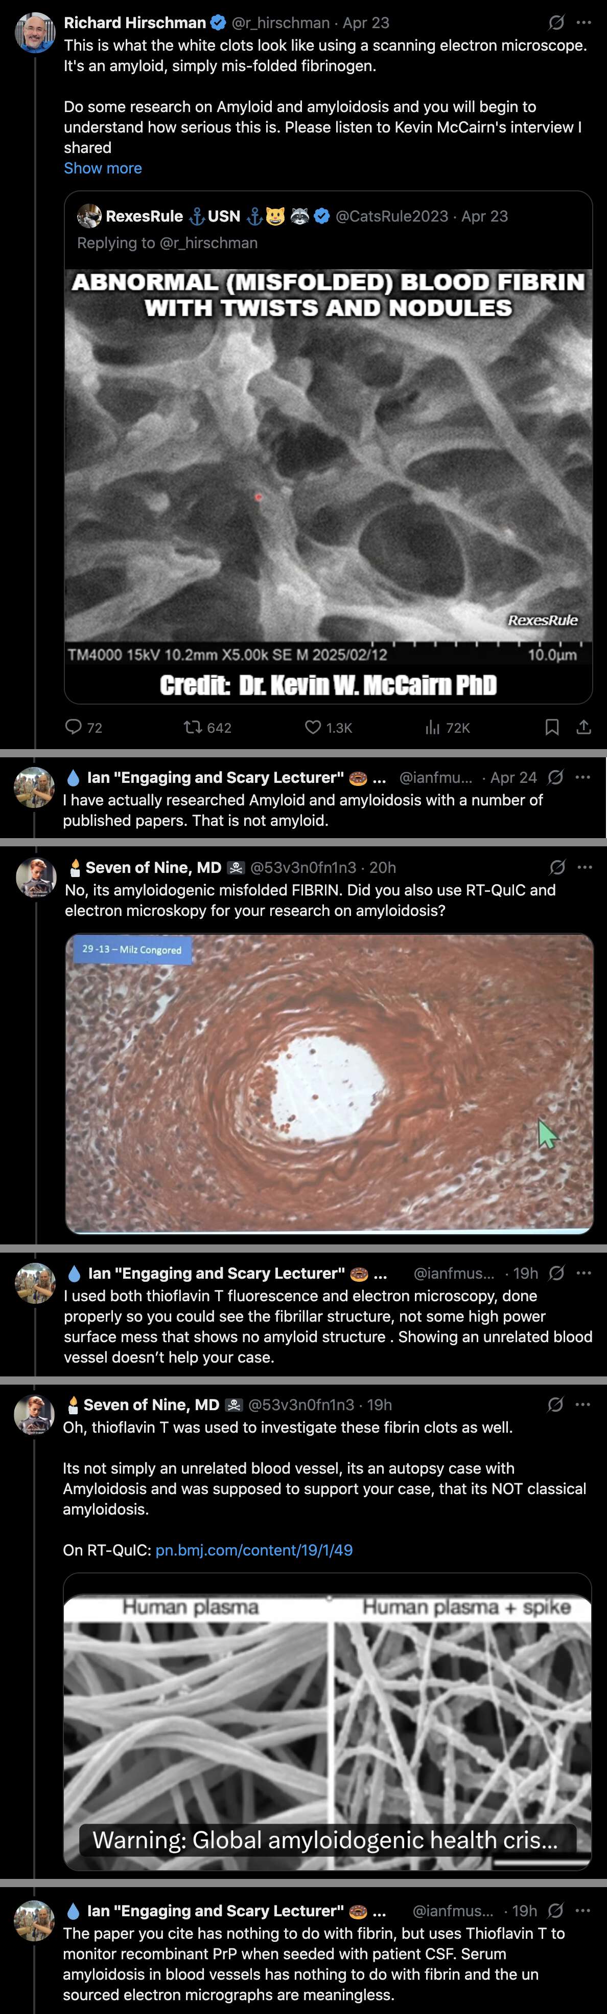Image resolution: width=607 pixels, height=2014 pixels.
Task: Open the Milz Congored histology image
Action: coord(329,1083)
